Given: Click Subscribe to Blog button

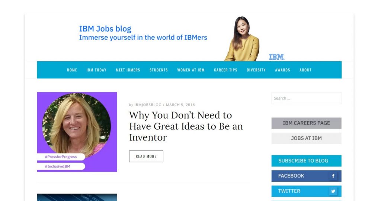Looking at the screenshot, I should (307, 161).
